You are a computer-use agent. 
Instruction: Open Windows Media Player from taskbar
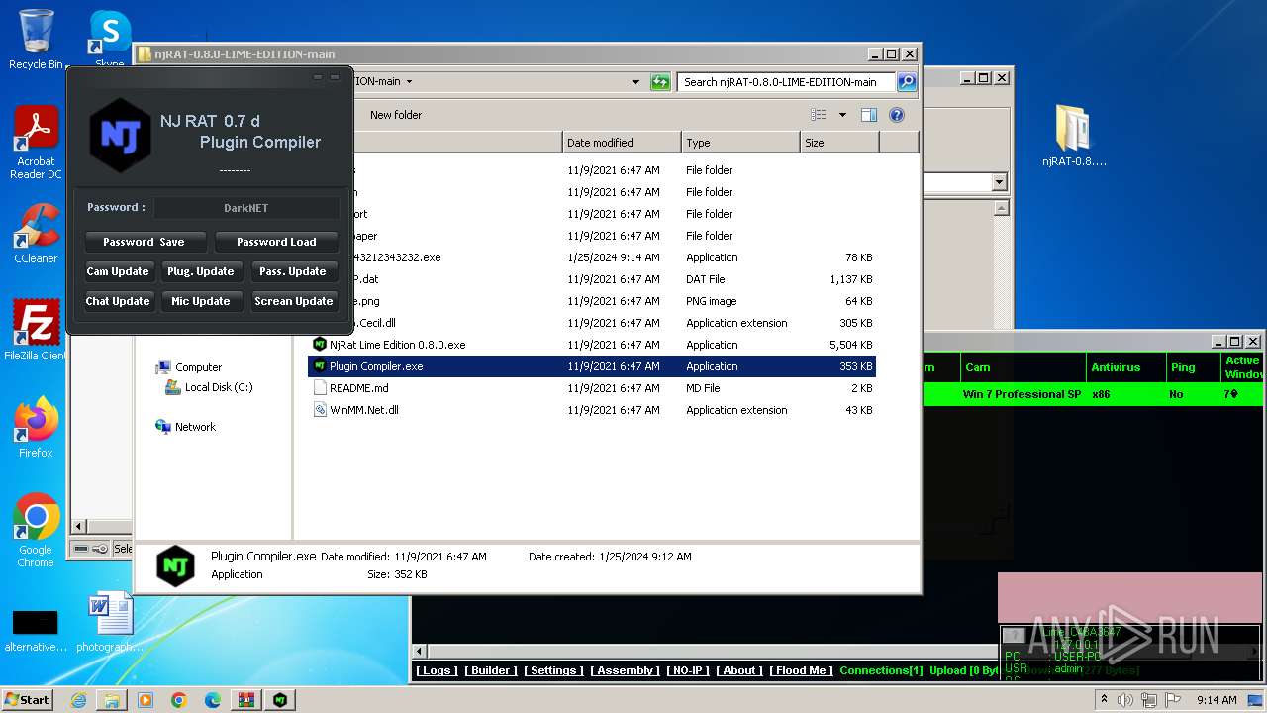tap(146, 700)
